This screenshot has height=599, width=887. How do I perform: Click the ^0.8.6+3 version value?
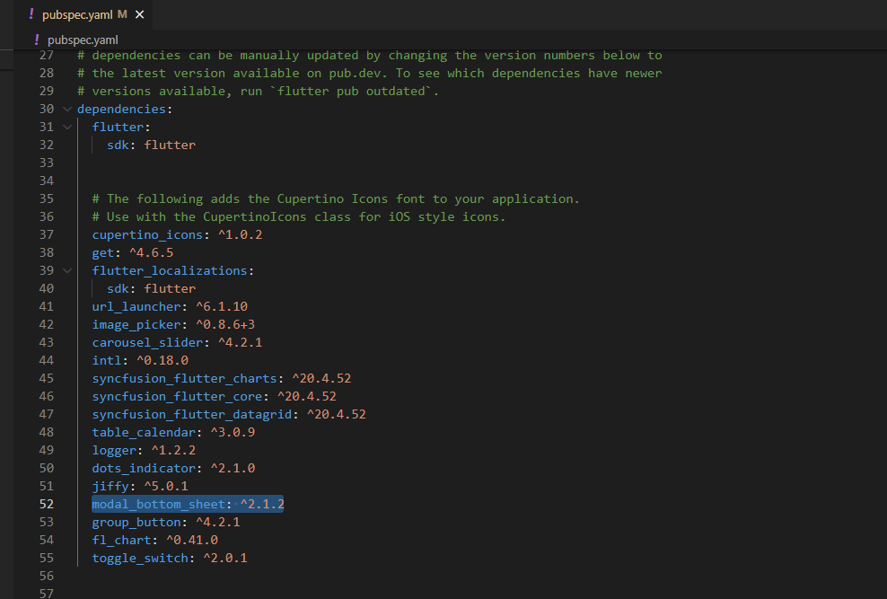pos(225,325)
